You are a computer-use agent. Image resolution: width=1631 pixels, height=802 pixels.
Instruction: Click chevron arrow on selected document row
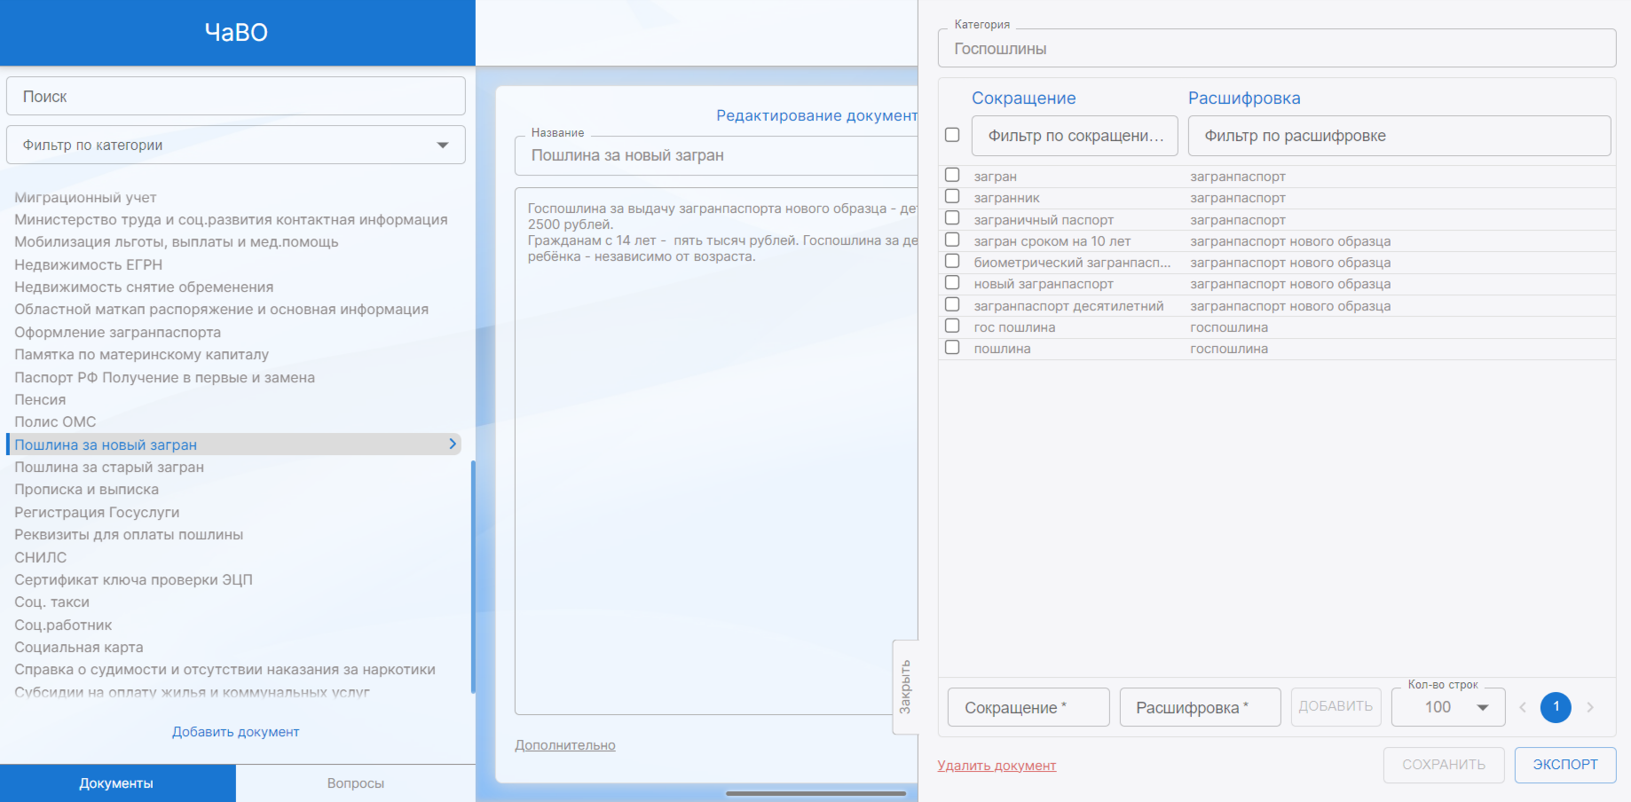pyautogui.click(x=453, y=444)
